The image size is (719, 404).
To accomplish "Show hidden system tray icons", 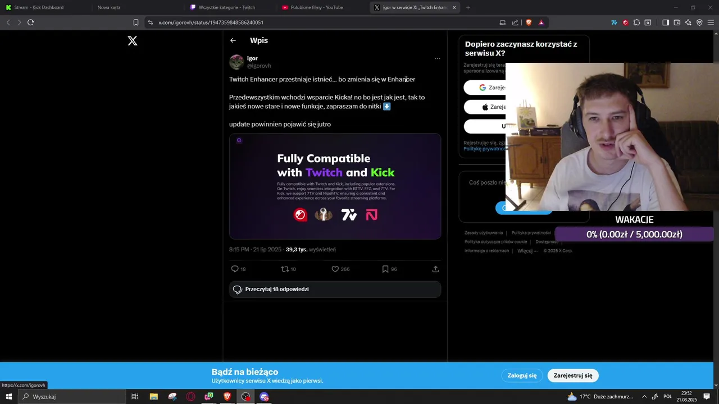I will 644,397.
